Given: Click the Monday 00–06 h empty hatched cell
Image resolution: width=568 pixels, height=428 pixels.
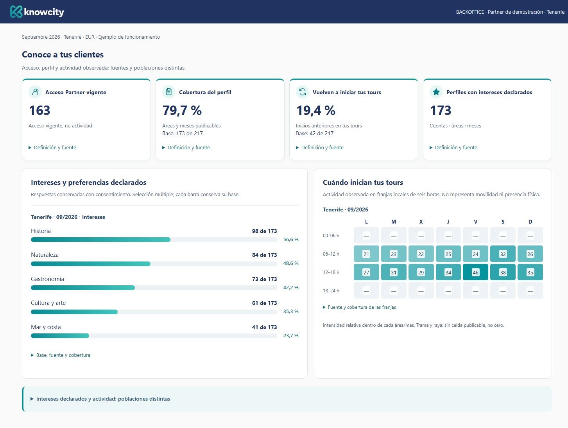Looking at the screenshot, I should tap(366, 235).
